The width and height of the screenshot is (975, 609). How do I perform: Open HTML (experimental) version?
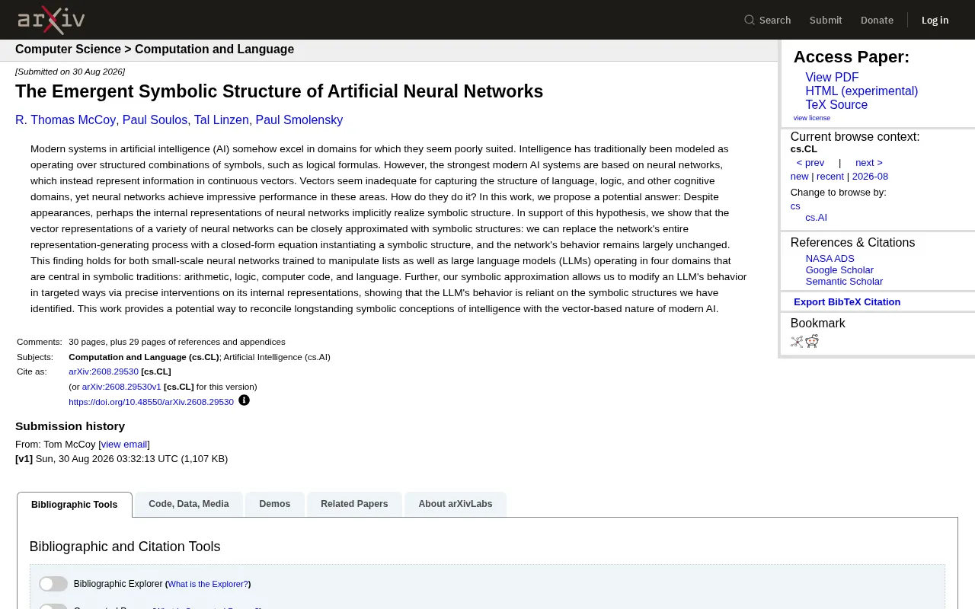pyautogui.click(x=862, y=91)
